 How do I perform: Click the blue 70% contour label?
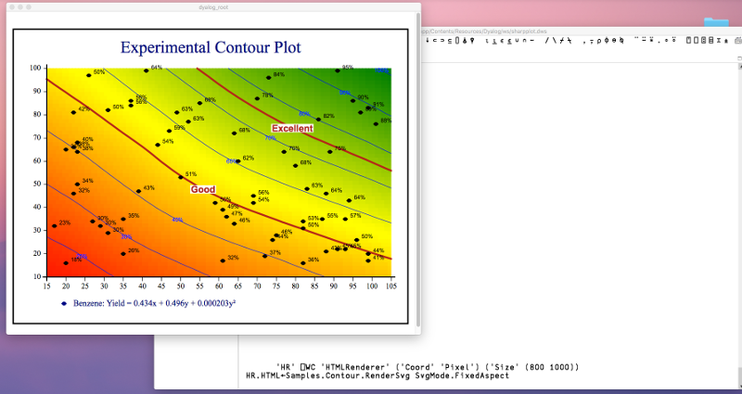[270, 138]
